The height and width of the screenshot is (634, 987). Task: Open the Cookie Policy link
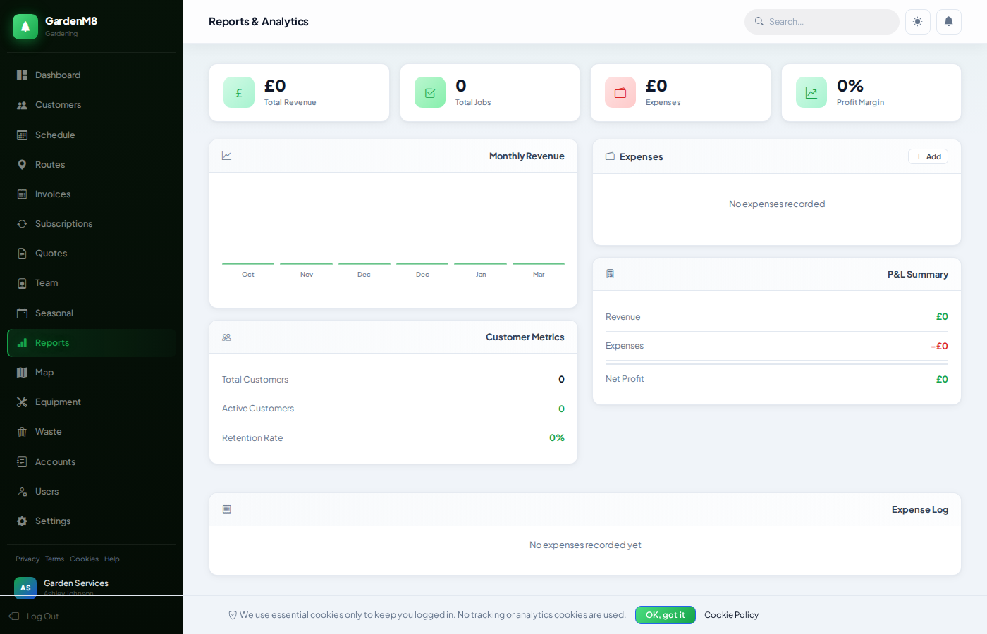pos(731,614)
